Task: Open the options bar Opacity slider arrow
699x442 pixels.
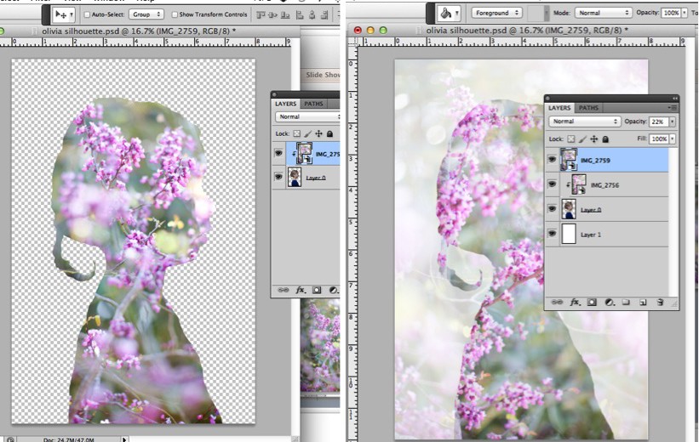Action: pos(685,13)
